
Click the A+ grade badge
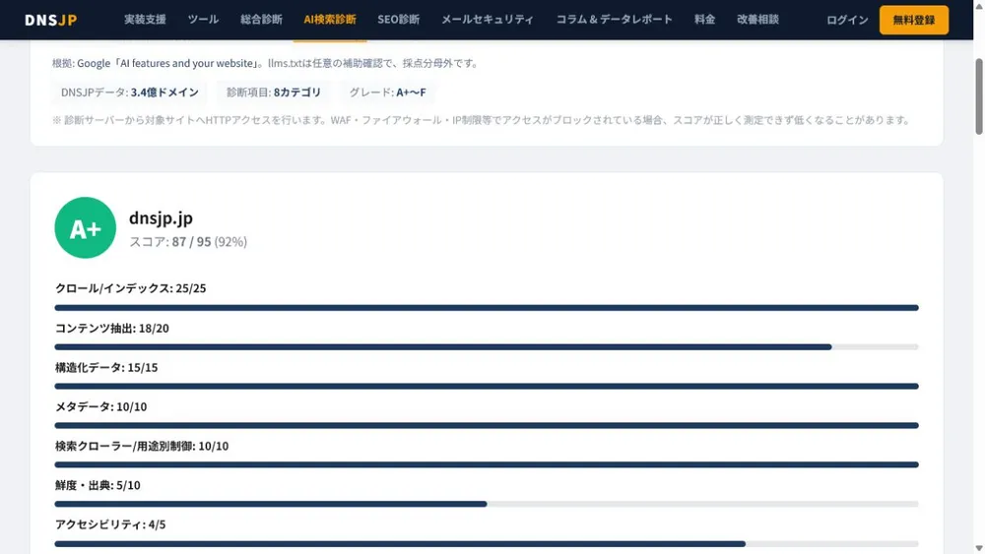[86, 227]
